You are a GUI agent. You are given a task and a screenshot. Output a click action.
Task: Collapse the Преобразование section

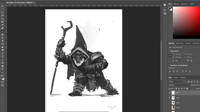169,51
